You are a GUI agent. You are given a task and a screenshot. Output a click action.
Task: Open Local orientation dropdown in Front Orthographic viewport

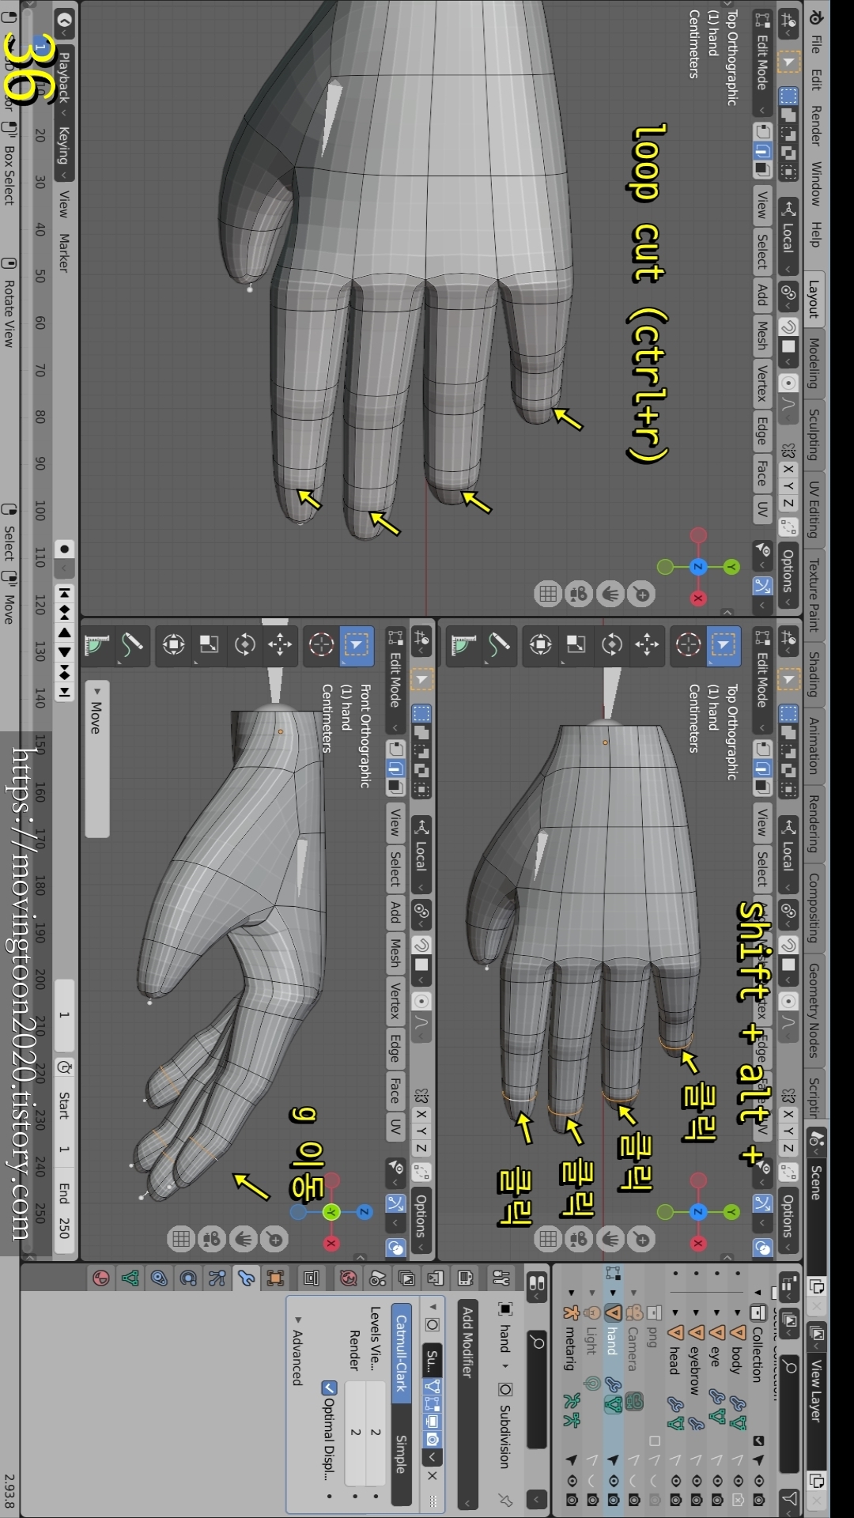(421, 855)
